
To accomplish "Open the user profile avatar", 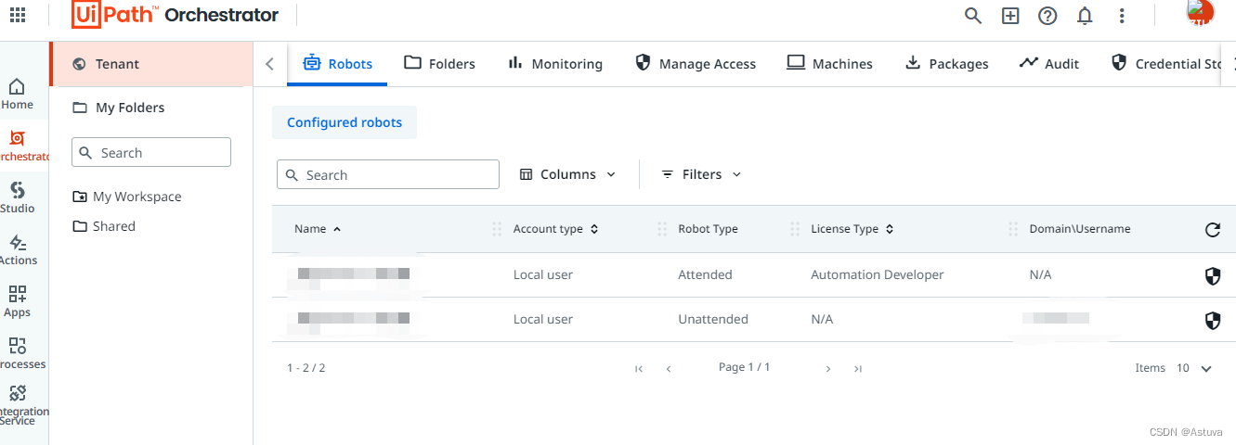I will click(x=1201, y=13).
